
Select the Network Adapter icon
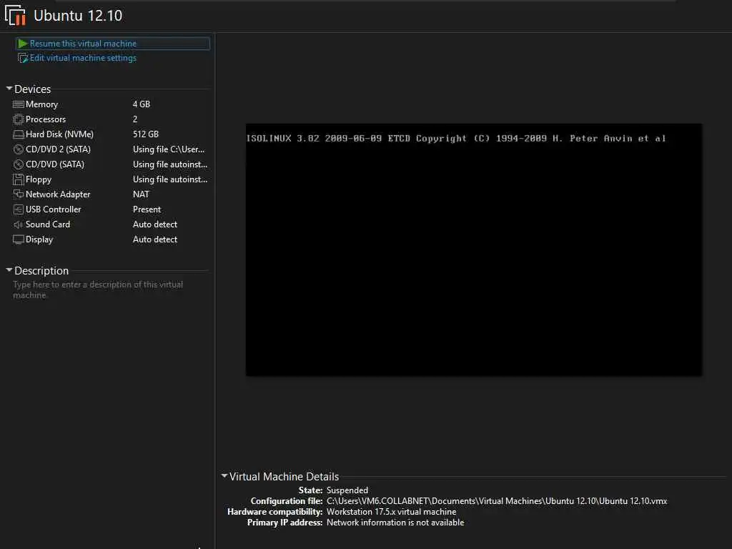18,194
